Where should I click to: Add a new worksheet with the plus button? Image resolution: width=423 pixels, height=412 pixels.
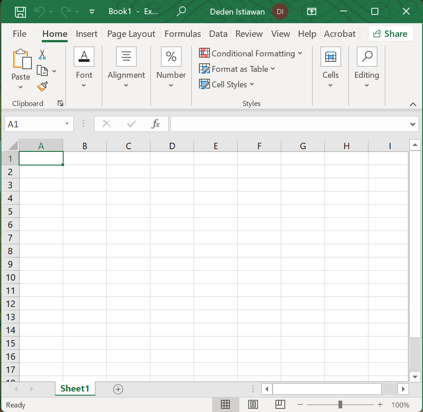point(118,389)
